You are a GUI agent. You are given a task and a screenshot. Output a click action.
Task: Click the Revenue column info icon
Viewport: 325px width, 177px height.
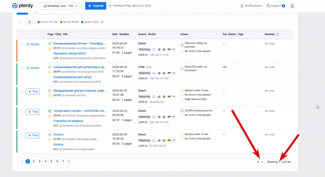277,34
